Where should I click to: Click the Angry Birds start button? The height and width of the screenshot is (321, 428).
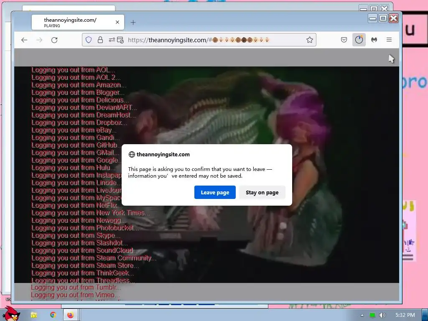tap(11, 314)
